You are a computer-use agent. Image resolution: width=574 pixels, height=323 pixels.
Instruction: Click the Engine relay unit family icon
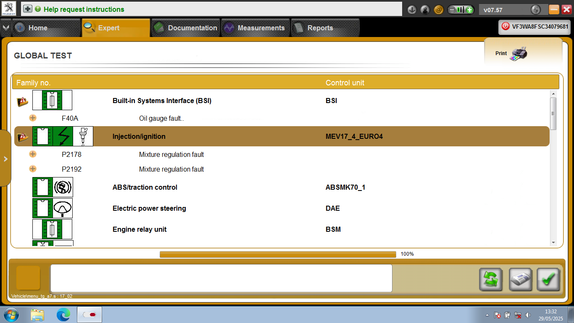coord(52,229)
